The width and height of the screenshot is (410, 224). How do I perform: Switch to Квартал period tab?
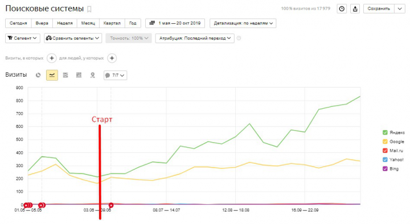(x=112, y=23)
